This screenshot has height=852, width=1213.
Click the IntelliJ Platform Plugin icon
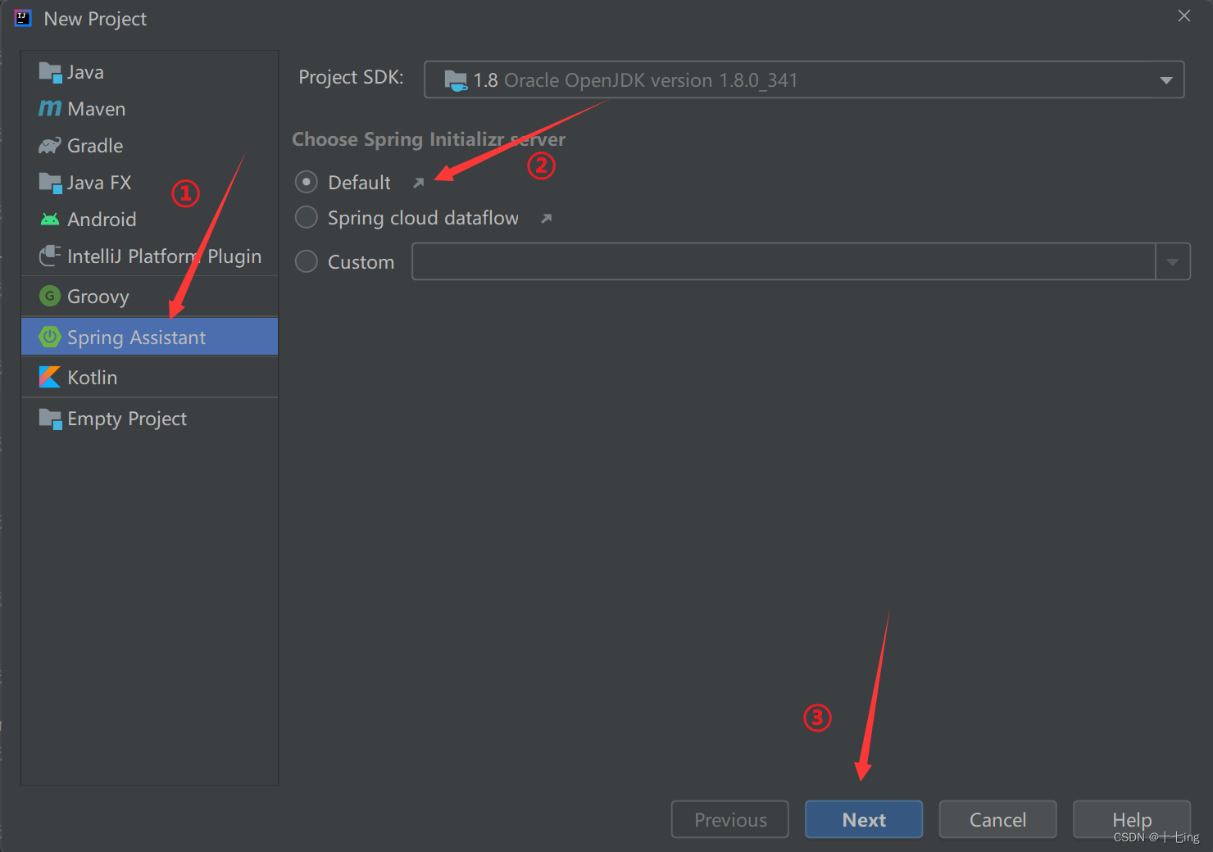pos(50,256)
